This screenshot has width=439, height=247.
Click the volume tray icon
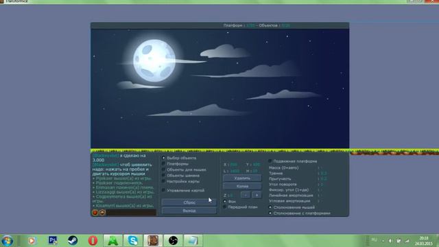point(390,241)
